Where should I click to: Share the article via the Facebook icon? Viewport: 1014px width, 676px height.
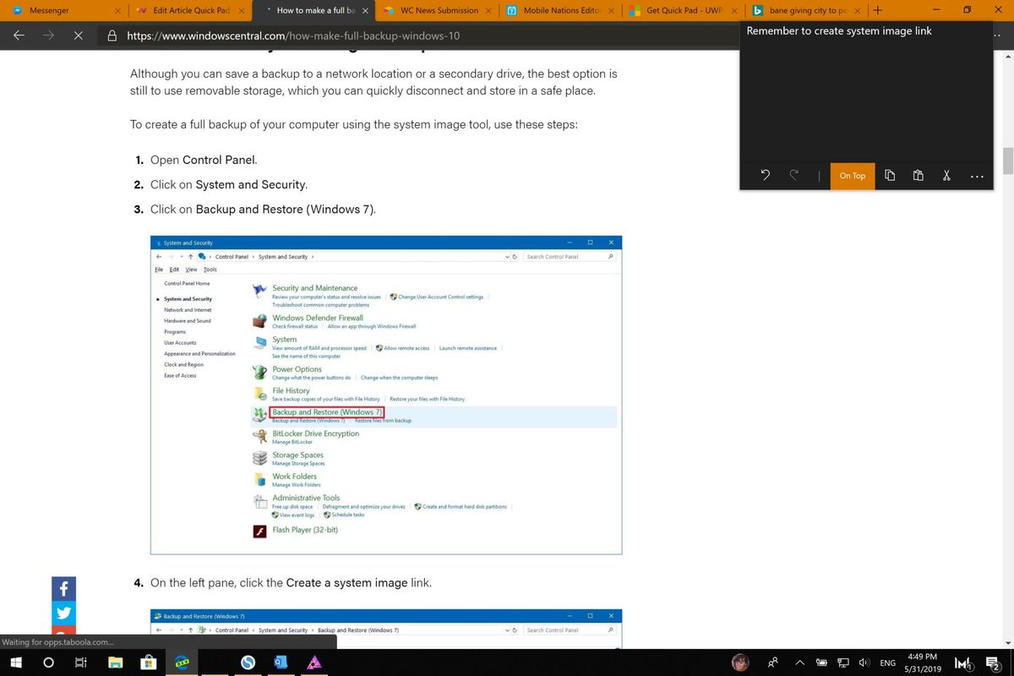click(x=63, y=587)
